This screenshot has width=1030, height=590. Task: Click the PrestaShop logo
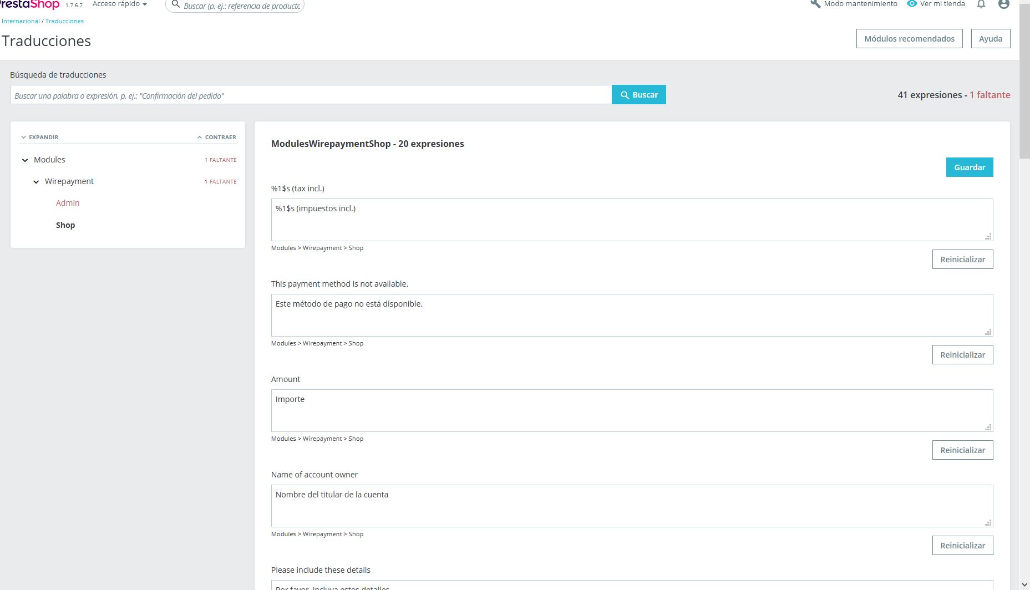(x=29, y=4)
